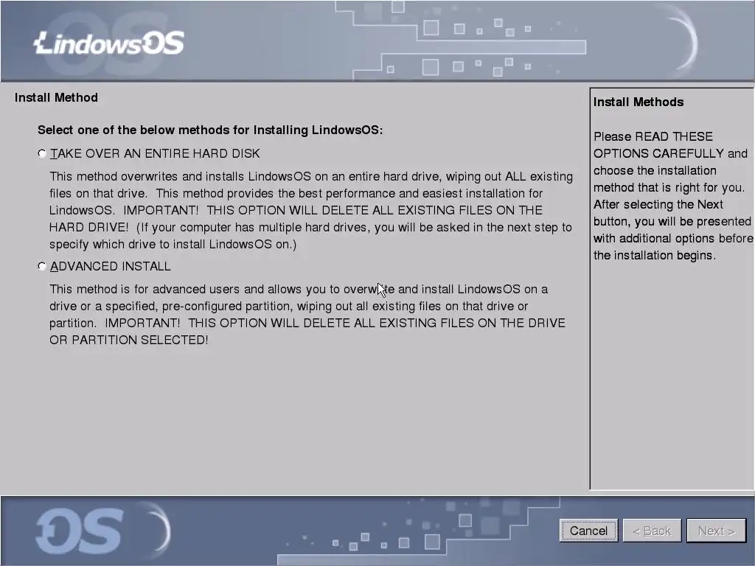
Task: Click the entire-disk description starting 'This method overwrites'
Action: click(311, 210)
